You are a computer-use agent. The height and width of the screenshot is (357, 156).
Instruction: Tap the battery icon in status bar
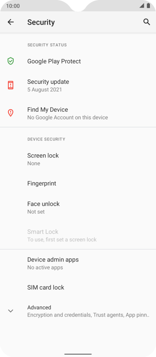coord(148,6)
